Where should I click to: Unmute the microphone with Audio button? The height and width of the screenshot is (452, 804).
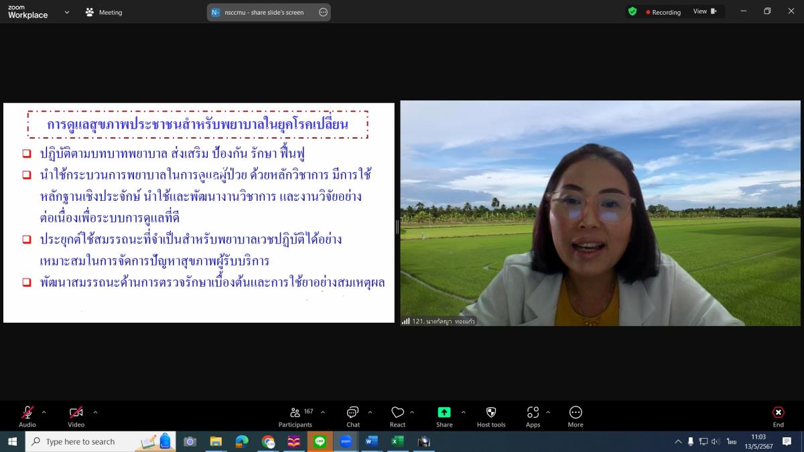[27, 416]
